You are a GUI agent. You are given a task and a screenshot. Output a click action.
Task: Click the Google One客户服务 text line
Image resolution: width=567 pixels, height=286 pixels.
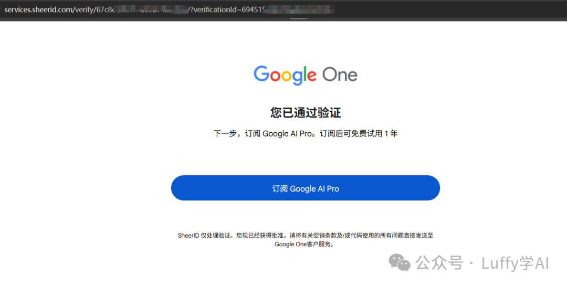point(304,245)
